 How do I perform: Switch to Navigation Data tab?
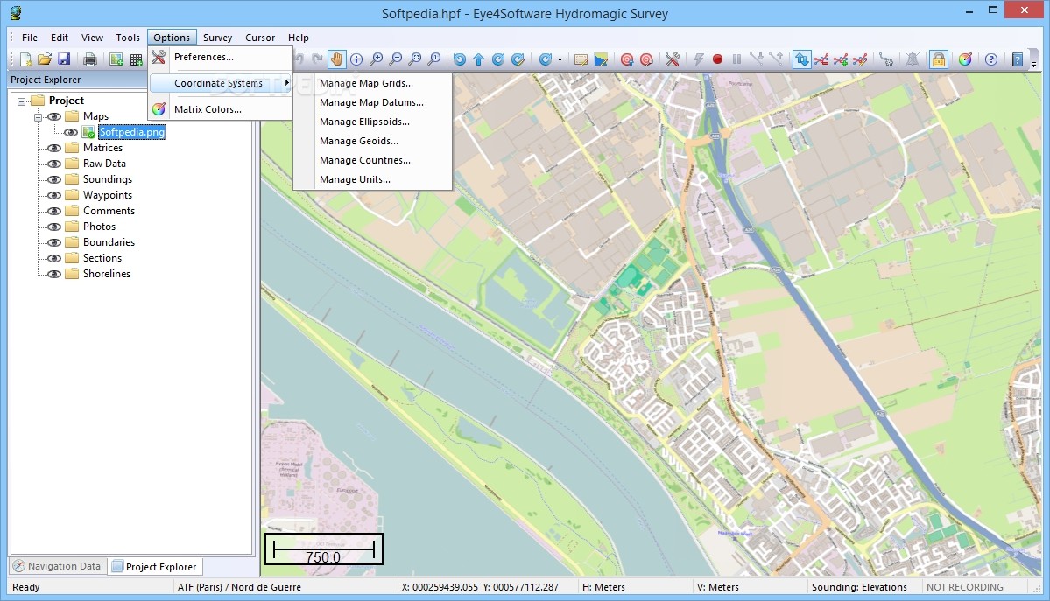click(x=58, y=566)
